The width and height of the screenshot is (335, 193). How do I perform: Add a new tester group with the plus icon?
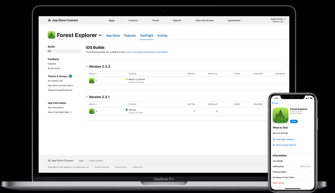(x=70, y=76)
